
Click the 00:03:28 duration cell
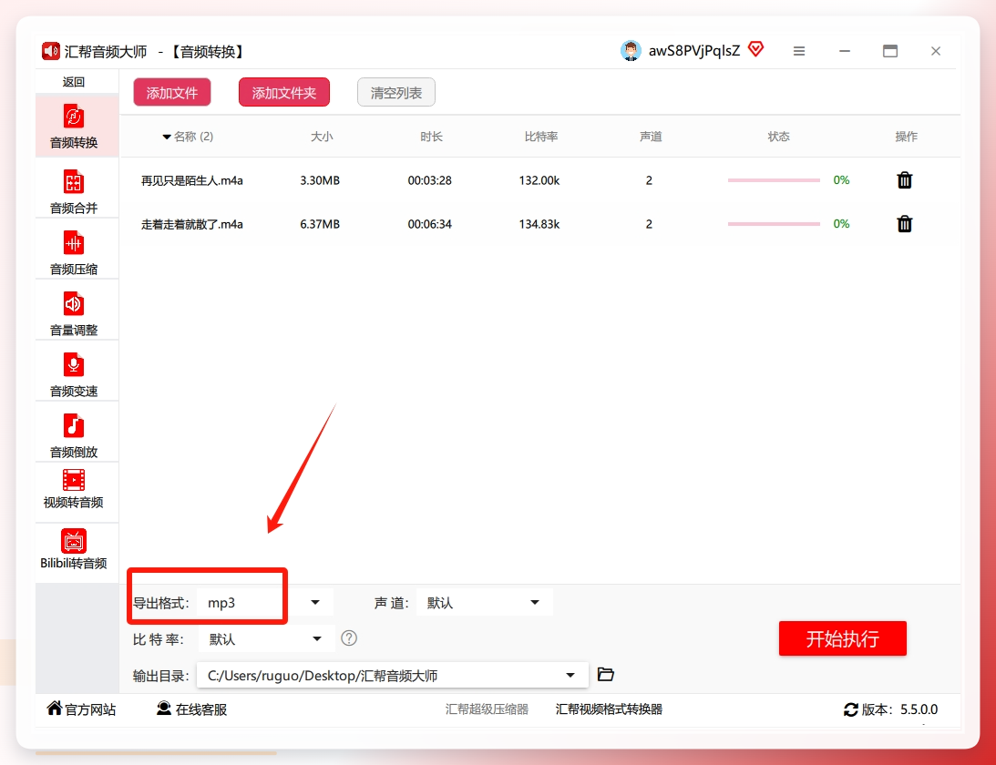(429, 180)
